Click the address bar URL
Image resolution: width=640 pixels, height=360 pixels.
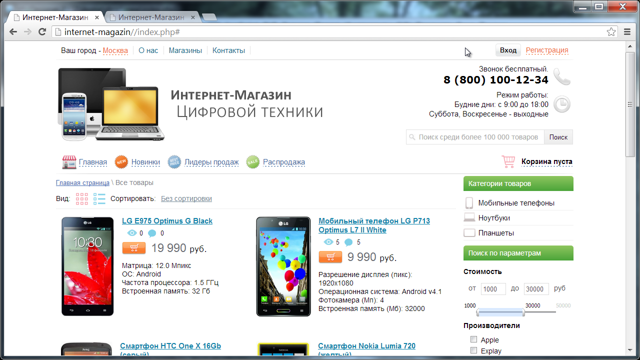[122, 32]
